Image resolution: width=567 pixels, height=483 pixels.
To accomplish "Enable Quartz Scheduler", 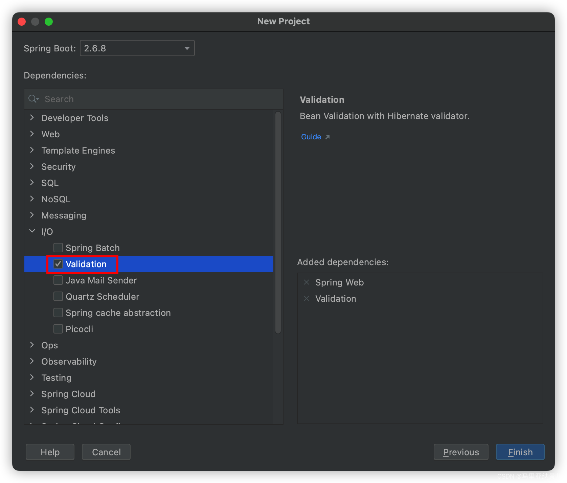I will [58, 296].
